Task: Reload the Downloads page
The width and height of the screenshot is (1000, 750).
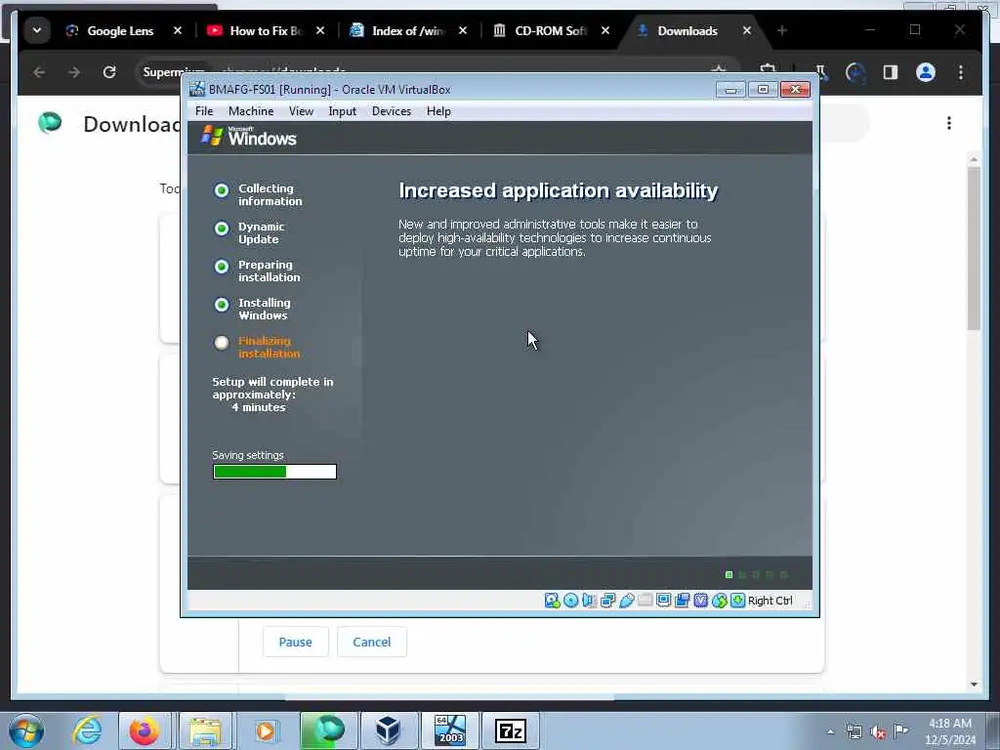Action: click(x=109, y=72)
